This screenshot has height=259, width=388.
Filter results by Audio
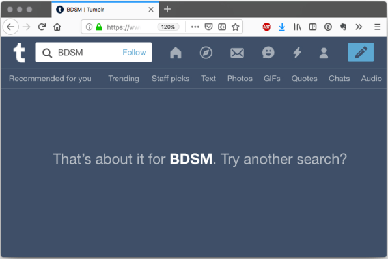(371, 79)
